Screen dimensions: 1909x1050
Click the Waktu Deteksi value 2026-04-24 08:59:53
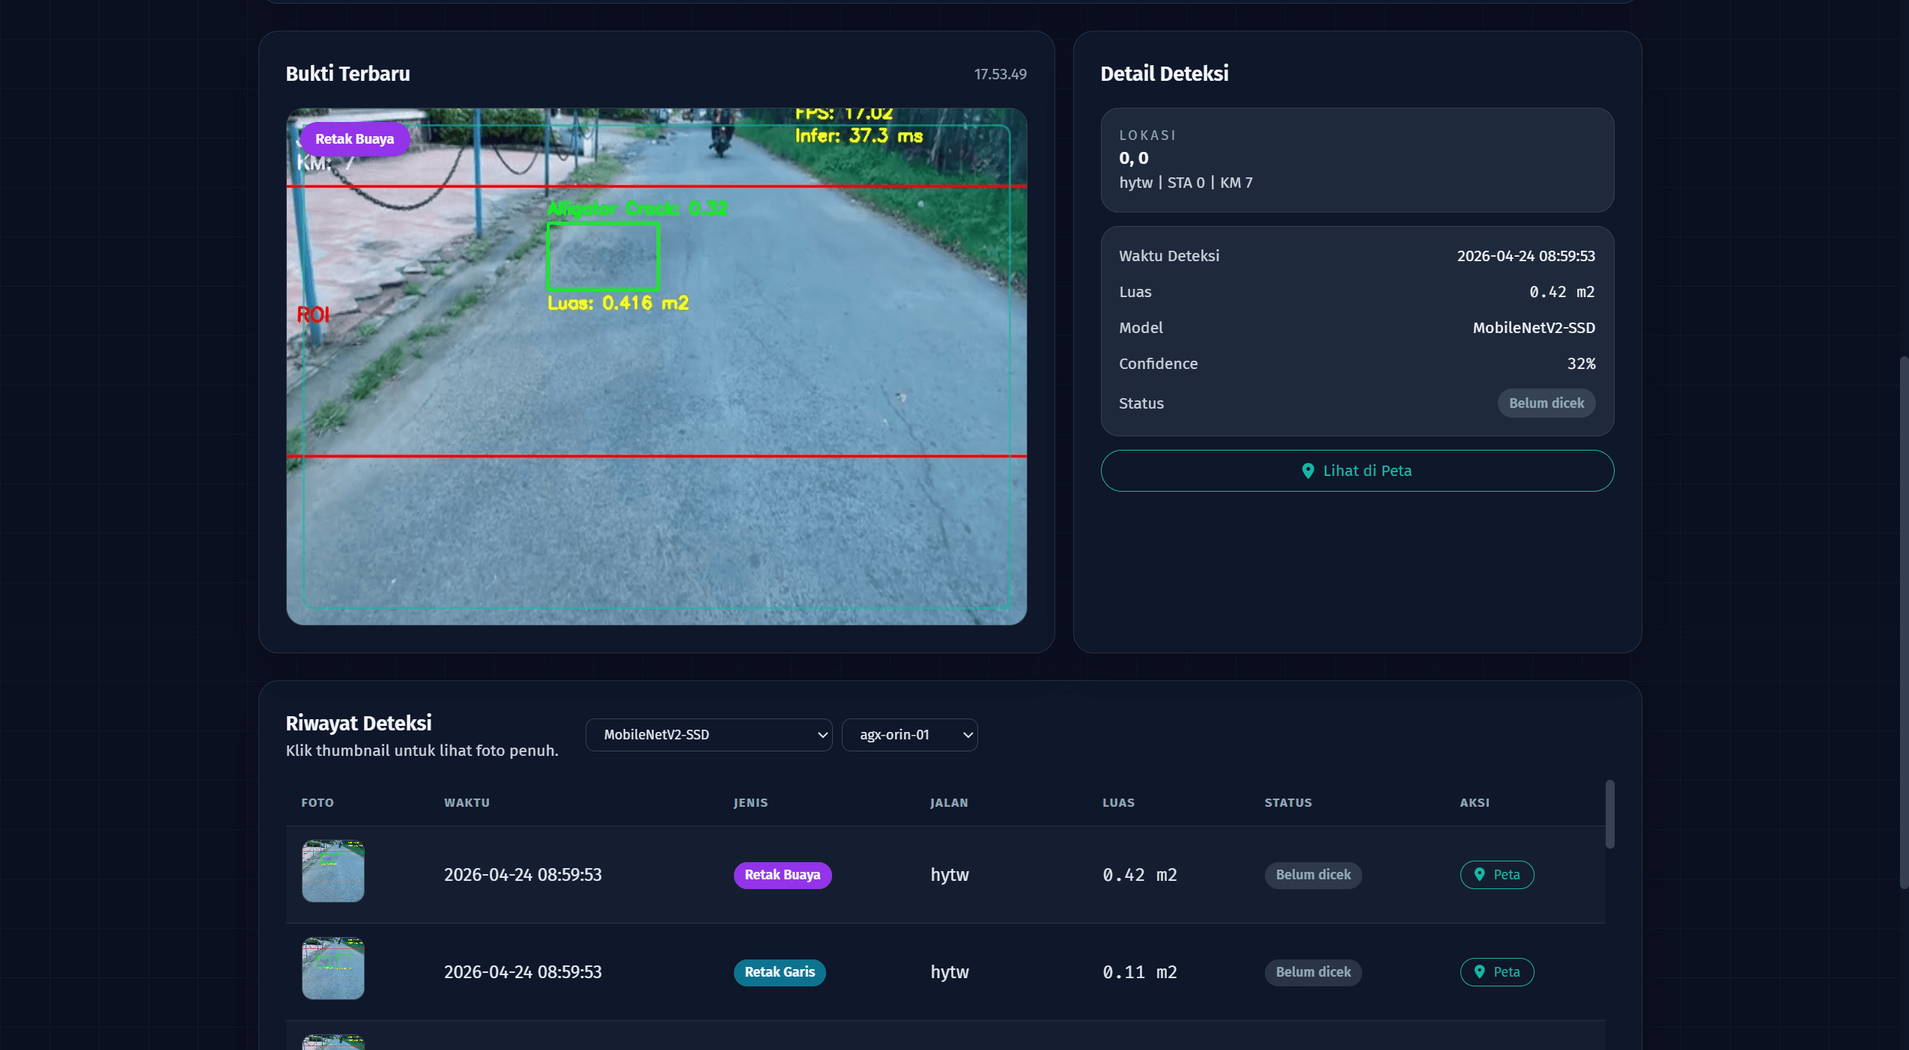tap(1526, 256)
